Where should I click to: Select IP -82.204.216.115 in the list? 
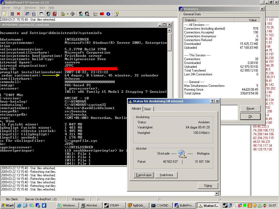(263, 138)
